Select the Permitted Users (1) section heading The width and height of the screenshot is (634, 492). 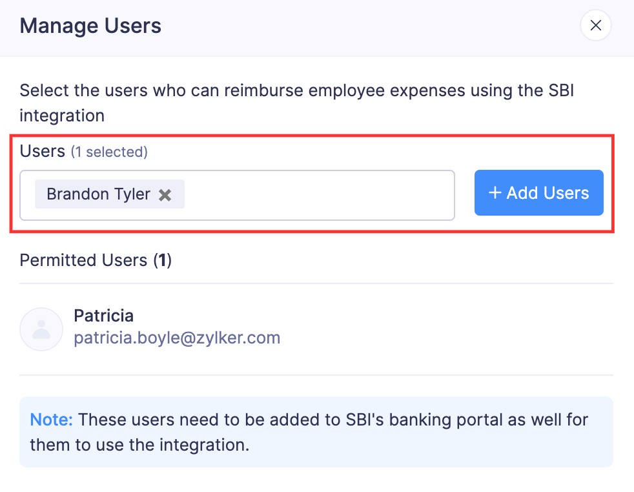(95, 260)
